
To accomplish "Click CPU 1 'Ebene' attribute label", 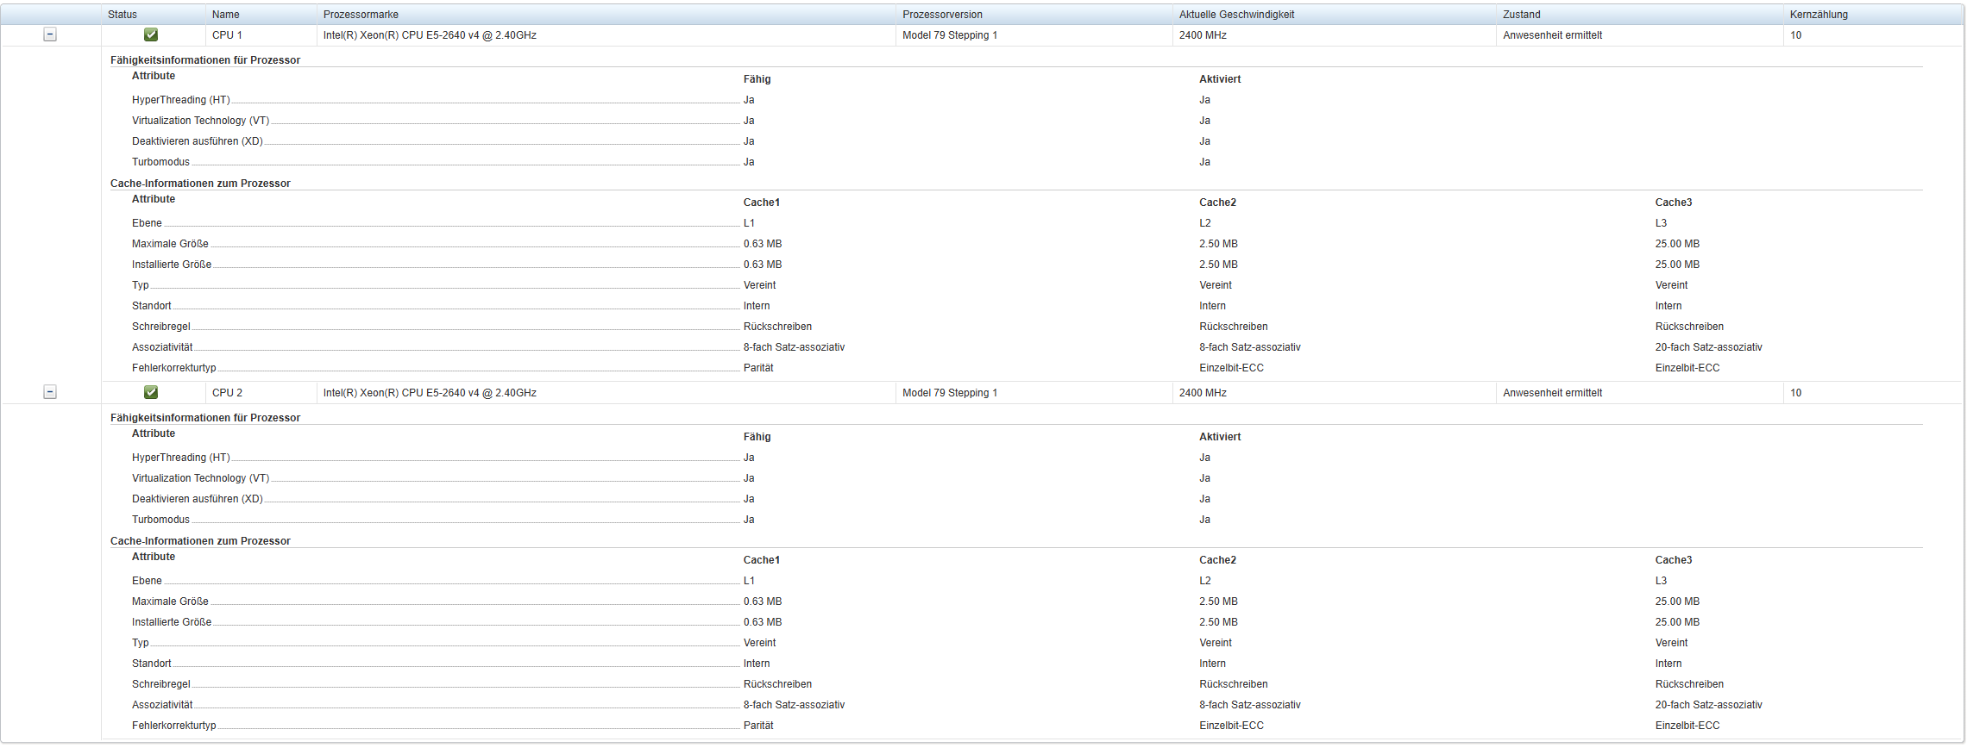I will pyautogui.click(x=147, y=223).
